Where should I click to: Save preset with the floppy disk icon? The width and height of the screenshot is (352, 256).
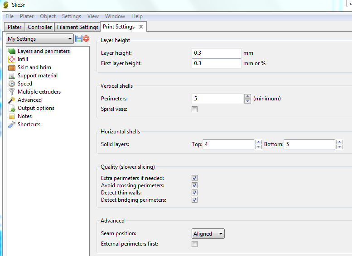point(78,38)
